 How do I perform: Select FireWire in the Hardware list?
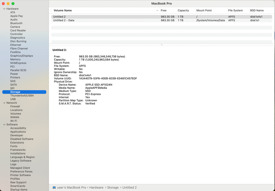[x=16, y=52]
